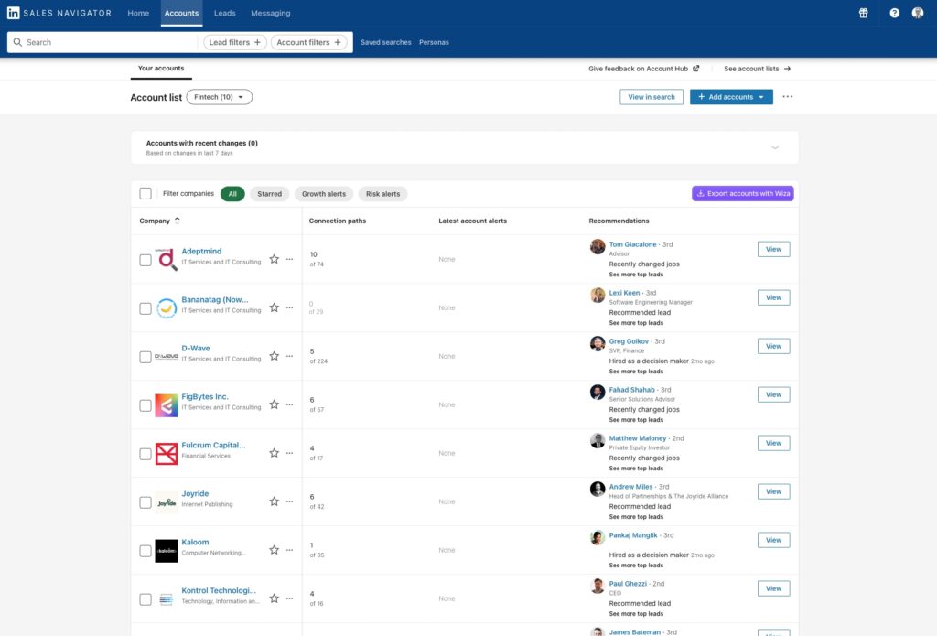Star the Adeptmind account
The width and height of the screenshot is (937, 636).
click(275, 259)
